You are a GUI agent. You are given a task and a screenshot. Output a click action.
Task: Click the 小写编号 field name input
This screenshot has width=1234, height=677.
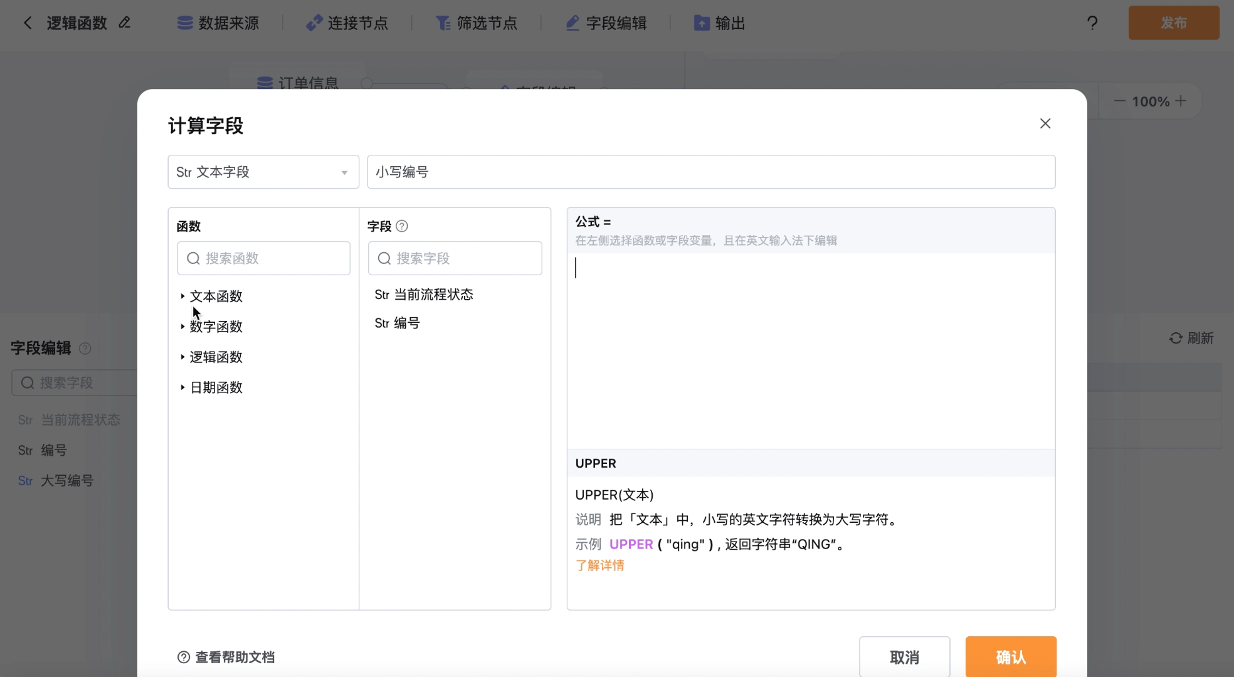(x=711, y=172)
